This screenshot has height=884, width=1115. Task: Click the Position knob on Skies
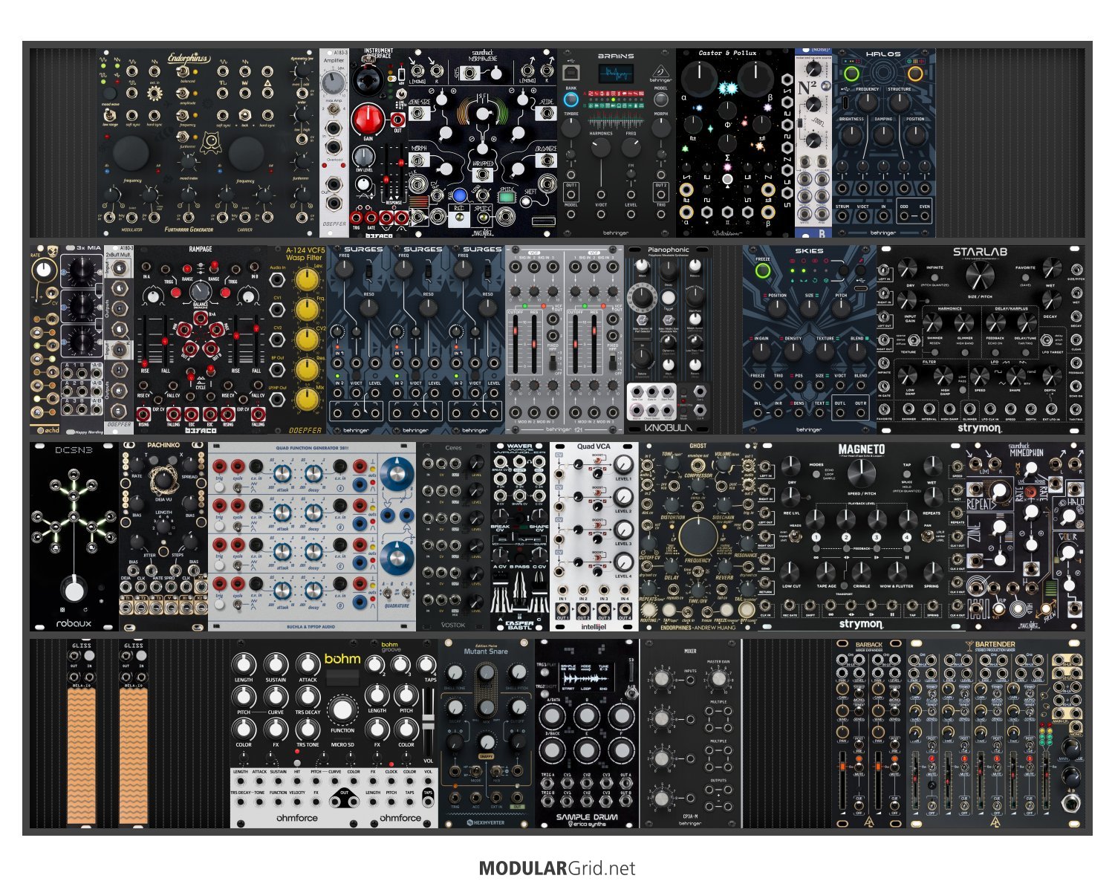777,308
